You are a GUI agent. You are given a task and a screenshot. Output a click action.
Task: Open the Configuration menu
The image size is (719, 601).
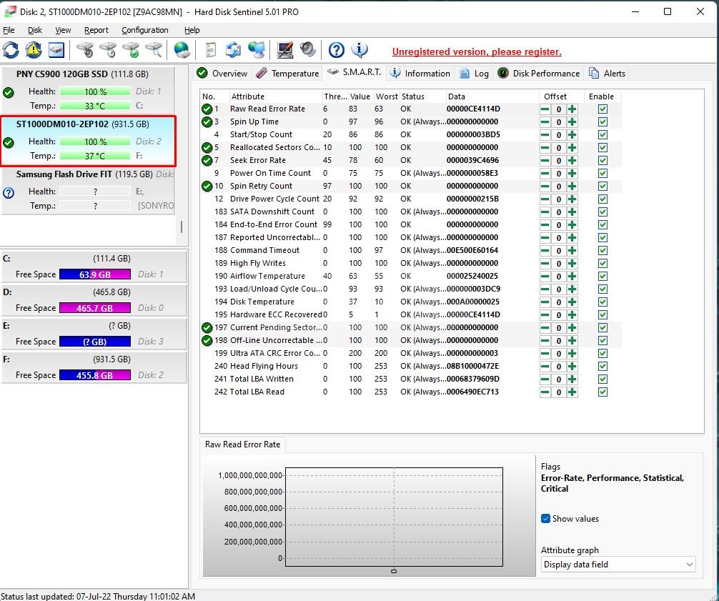click(145, 30)
